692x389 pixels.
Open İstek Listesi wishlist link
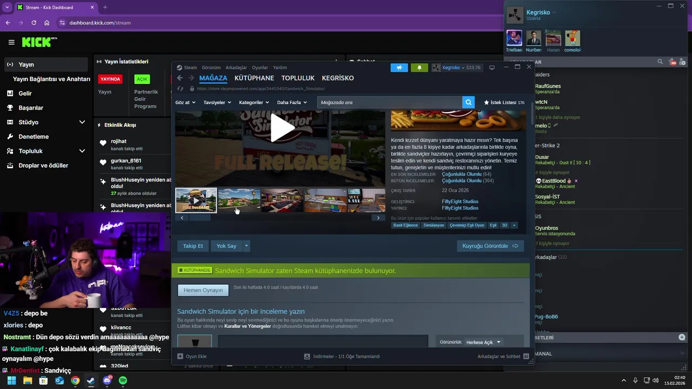pos(504,102)
